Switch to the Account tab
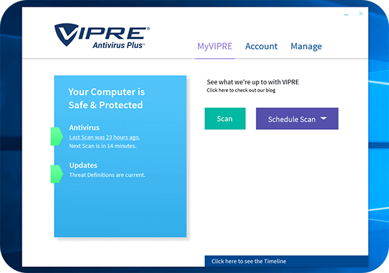Screen dimensions: 389x273 (x=261, y=47)
